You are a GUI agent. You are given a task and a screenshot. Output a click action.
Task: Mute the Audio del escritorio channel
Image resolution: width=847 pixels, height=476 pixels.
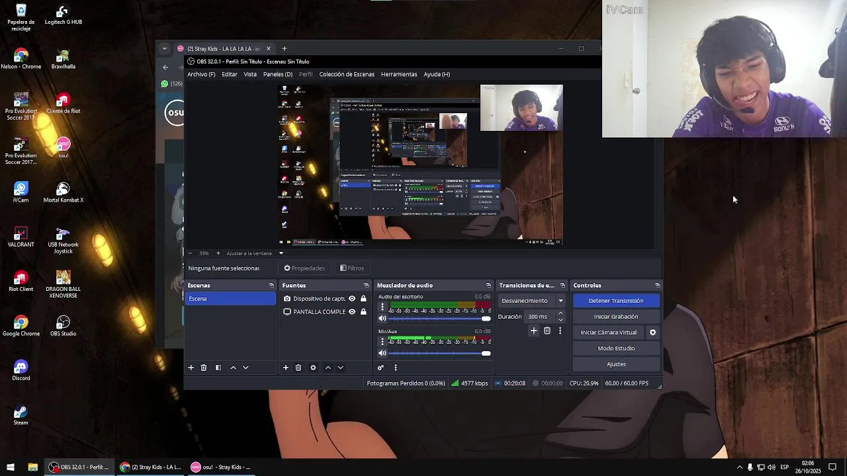pos(382,319)
